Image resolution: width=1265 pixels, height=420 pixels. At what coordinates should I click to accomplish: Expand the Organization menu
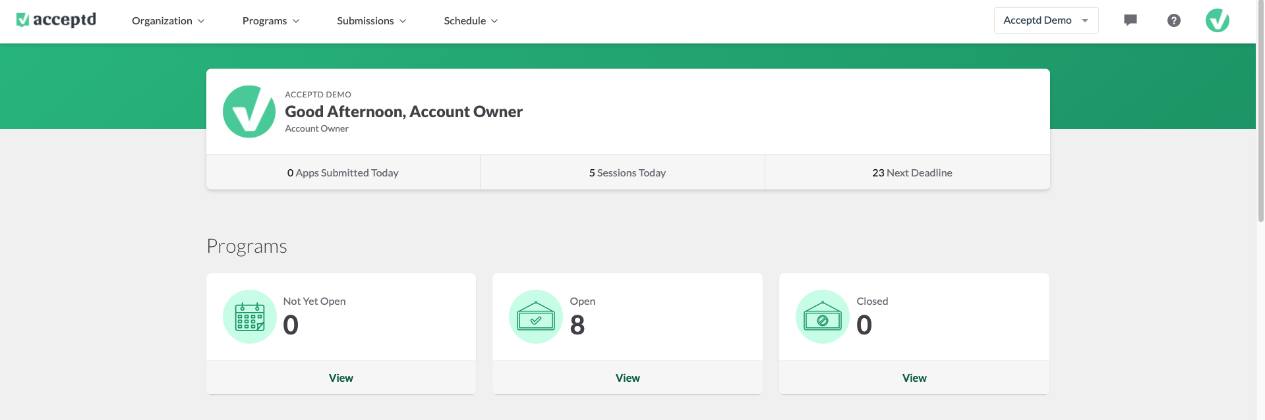[x=168, y=21]
